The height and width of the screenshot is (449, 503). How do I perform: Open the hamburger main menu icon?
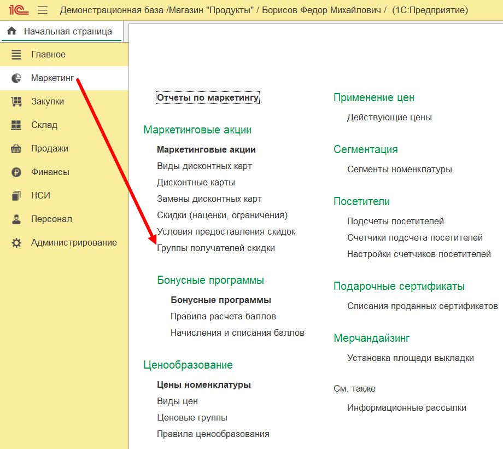coord(43,10)
